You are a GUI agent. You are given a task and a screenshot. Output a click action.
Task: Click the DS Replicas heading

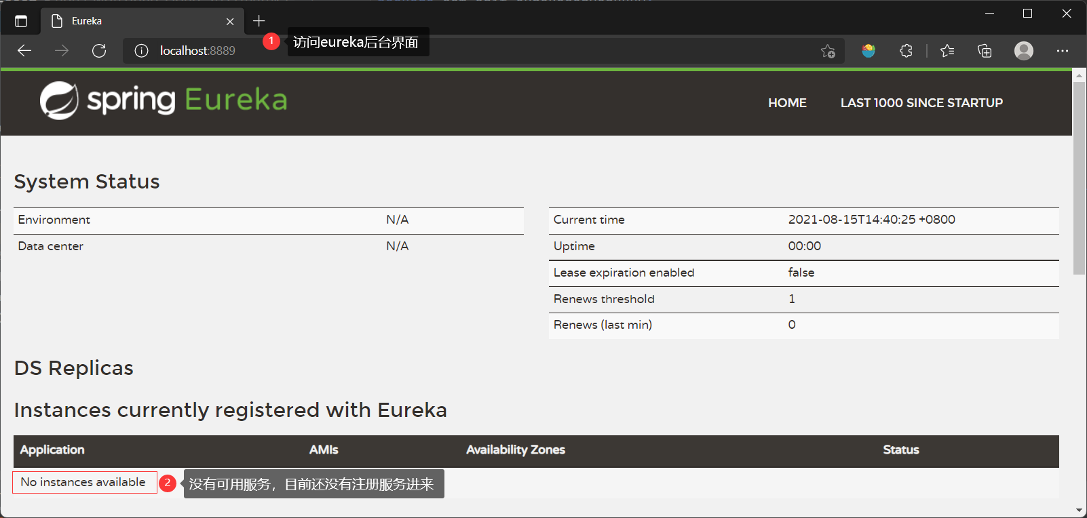point(74,368)
